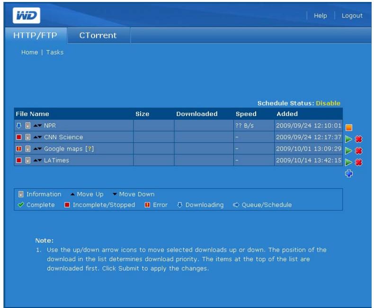Add a new download with blue plus

pos(349,174)
